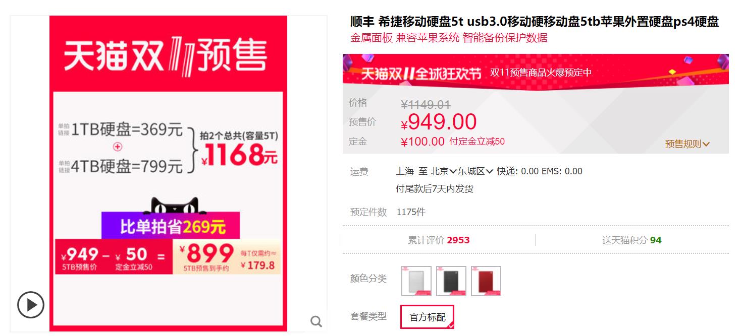Image resolution: width=741 pixels, height=336 pixels.
Task: Click the main product promo image
Action: [168, 173]
